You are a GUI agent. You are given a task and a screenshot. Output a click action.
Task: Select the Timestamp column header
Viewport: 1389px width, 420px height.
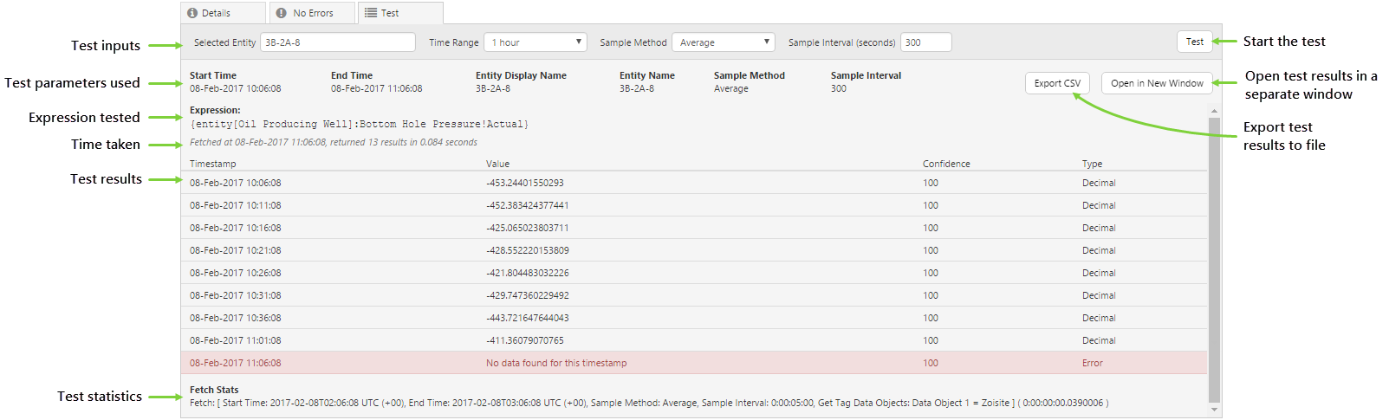tap(213, 164)
